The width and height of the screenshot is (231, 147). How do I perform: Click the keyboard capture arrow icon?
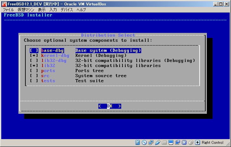(x=197, y=143)
